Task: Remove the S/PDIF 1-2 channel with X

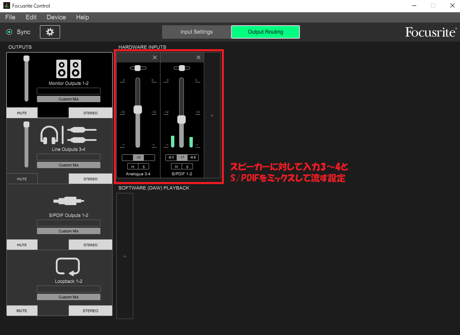Action: click(198, 58)
